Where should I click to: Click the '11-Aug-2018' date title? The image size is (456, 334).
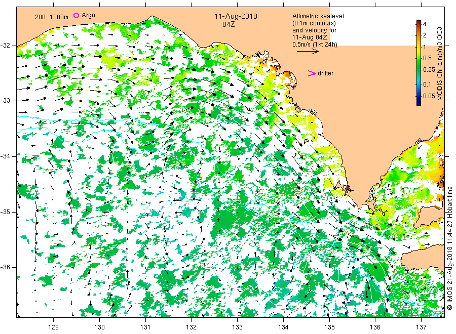pyautogui.click(x=236, y=16)
